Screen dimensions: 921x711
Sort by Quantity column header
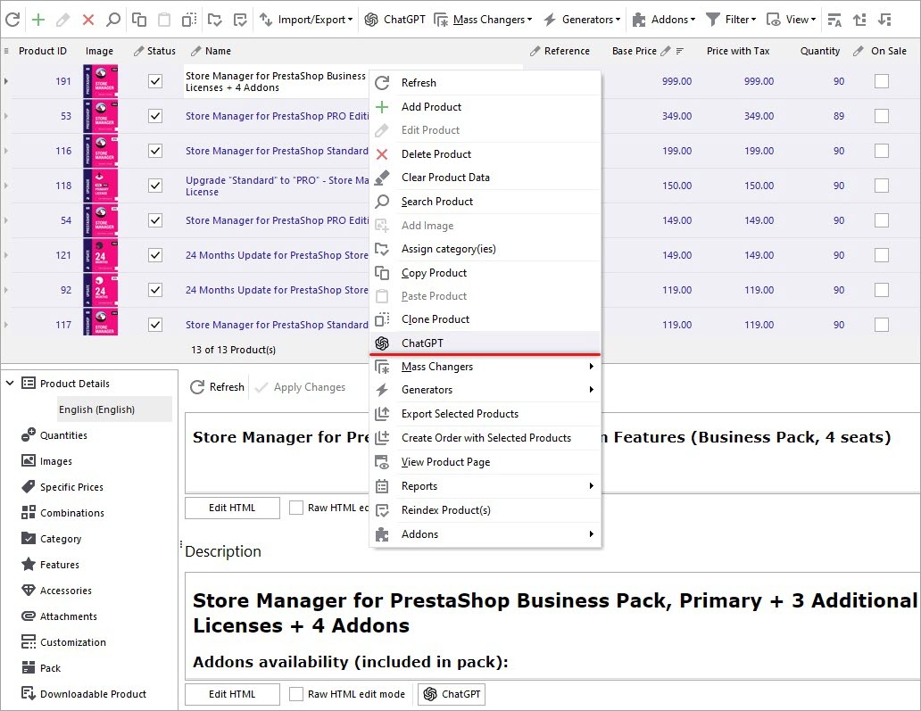point(819,51)
